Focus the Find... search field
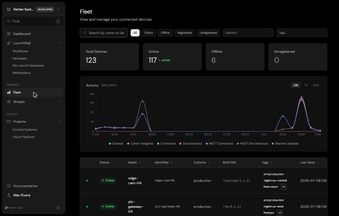339x216 pixels. 33,21
